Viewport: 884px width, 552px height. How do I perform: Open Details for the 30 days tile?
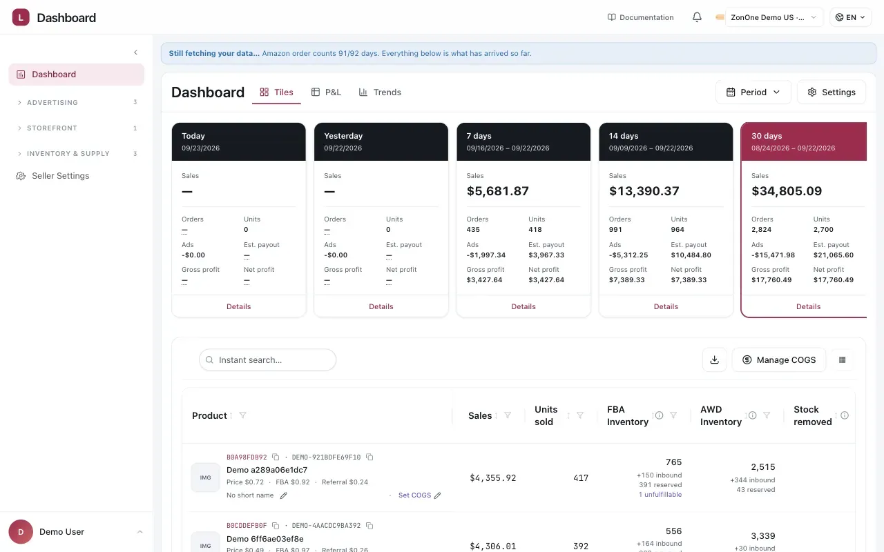tap(808, 306)
